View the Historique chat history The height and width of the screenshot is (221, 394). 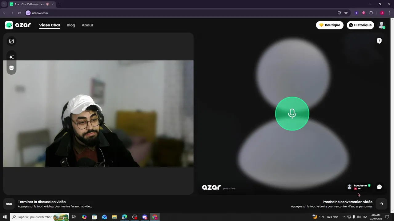click(x=360, y=25)
